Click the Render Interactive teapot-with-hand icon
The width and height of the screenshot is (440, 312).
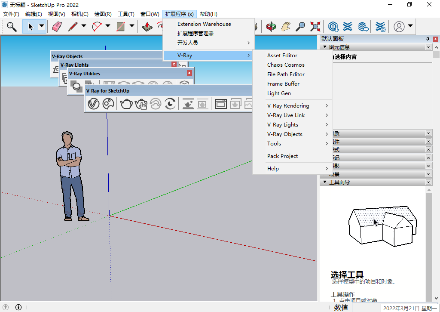coord(141,104)
